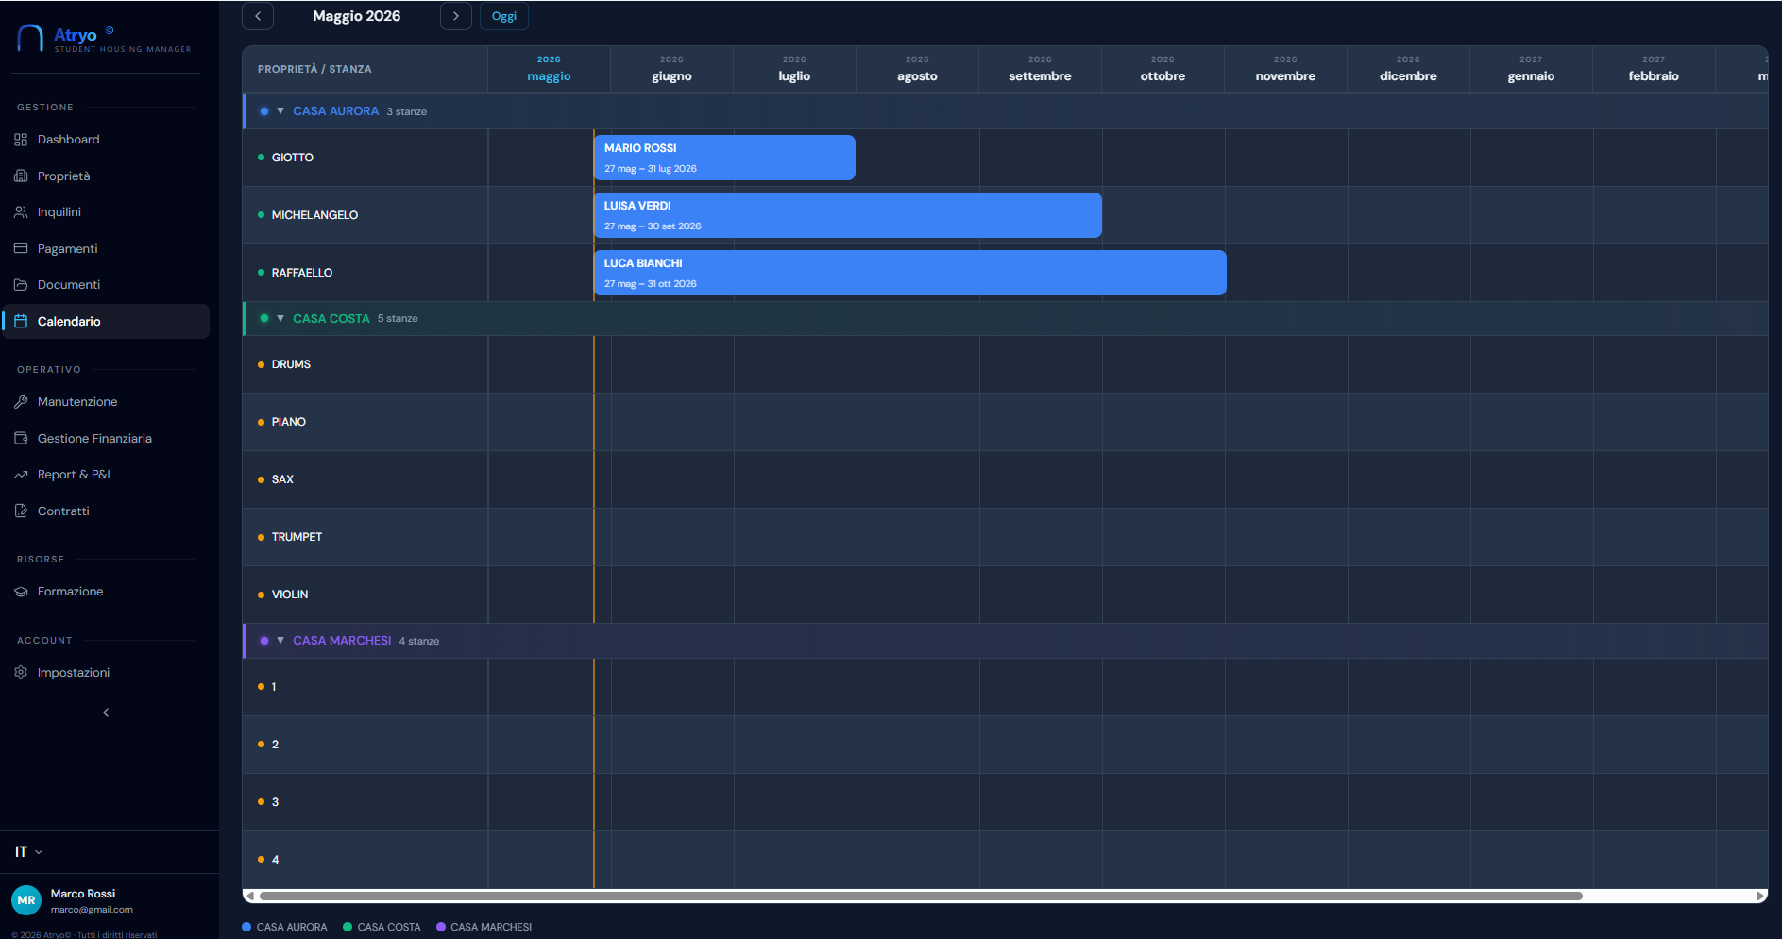This screenshot has height=939, width=1782.
Task: Select Calendario in the sidebar
Action: coord(106,321)
